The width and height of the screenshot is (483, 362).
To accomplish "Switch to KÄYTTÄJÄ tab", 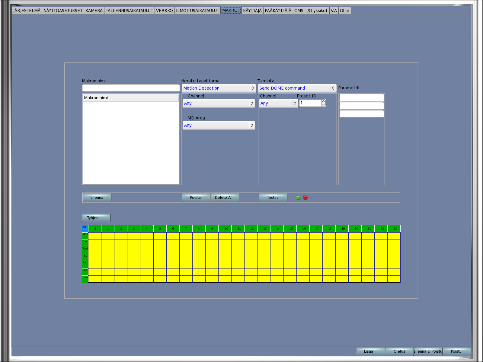I will click(x=252, y=11).
